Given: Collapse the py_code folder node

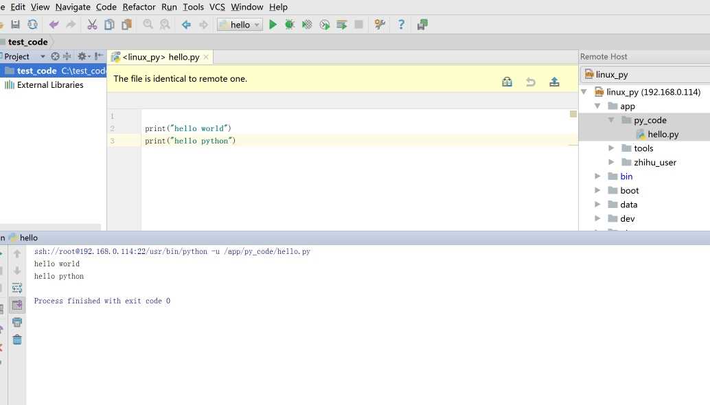Looking at the screenshot, I should pos(611,120).
